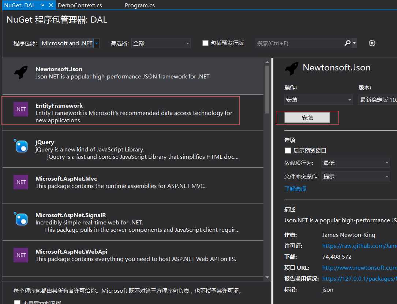The image size is (397, 304).
Task: Pin the NuGet: DAL tab
Action: (42, 5)
